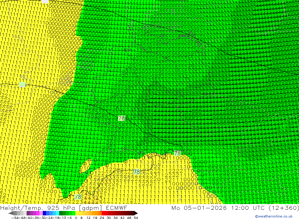Click the '24' value on the temperature scale
The width and height of the screenshot is (299, 219).
[x=102, y=218]
